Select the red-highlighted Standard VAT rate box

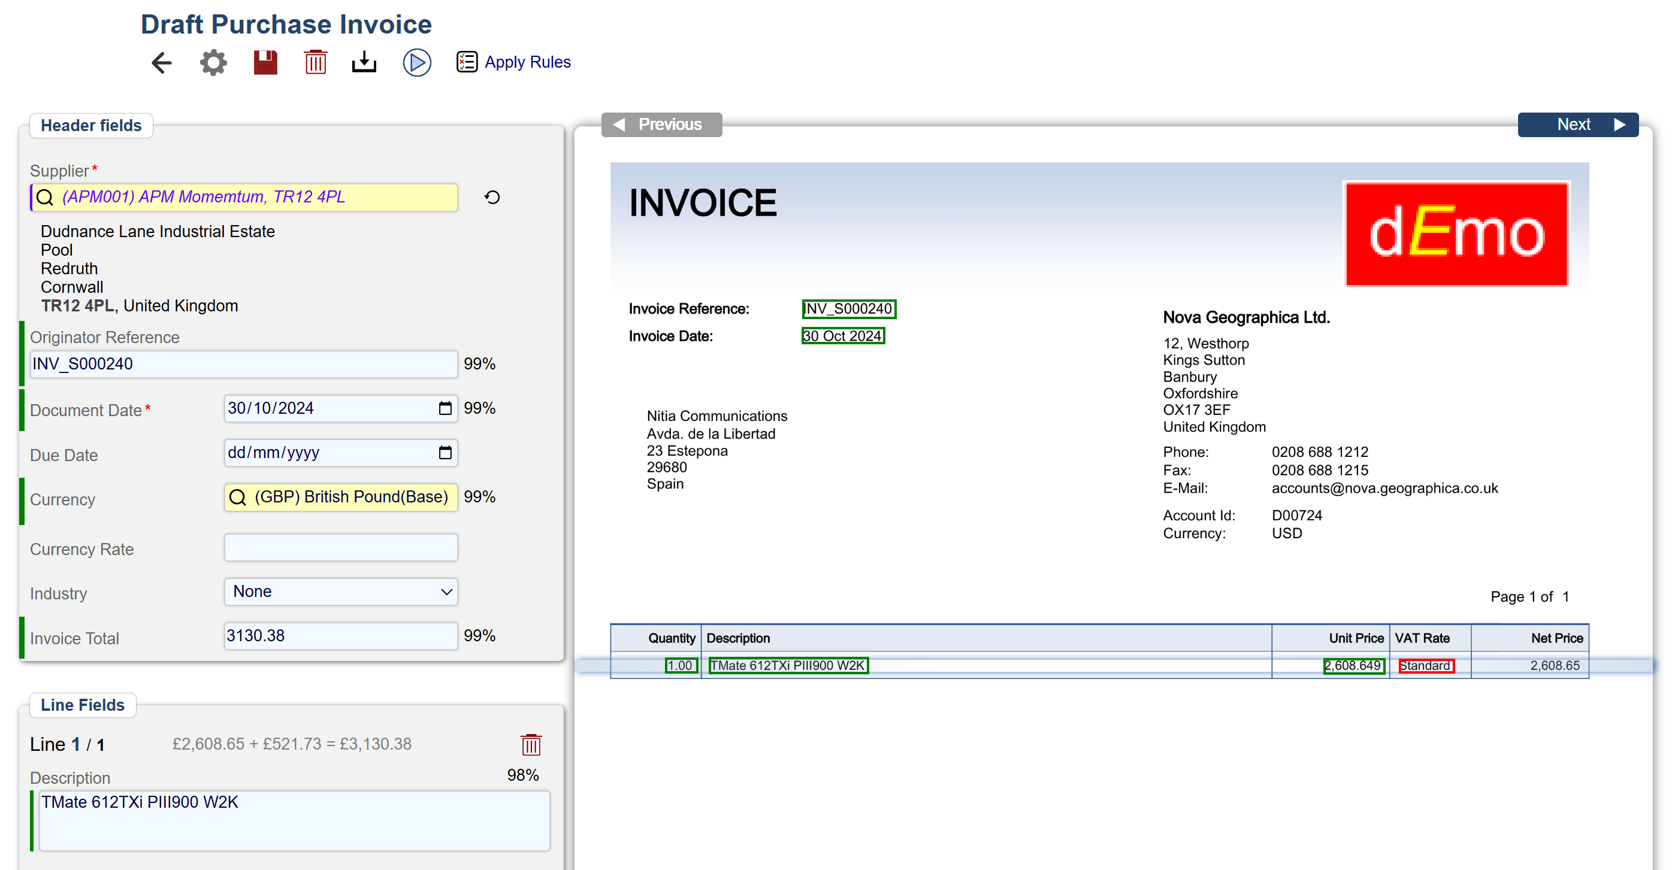[x=1425, y=665]
